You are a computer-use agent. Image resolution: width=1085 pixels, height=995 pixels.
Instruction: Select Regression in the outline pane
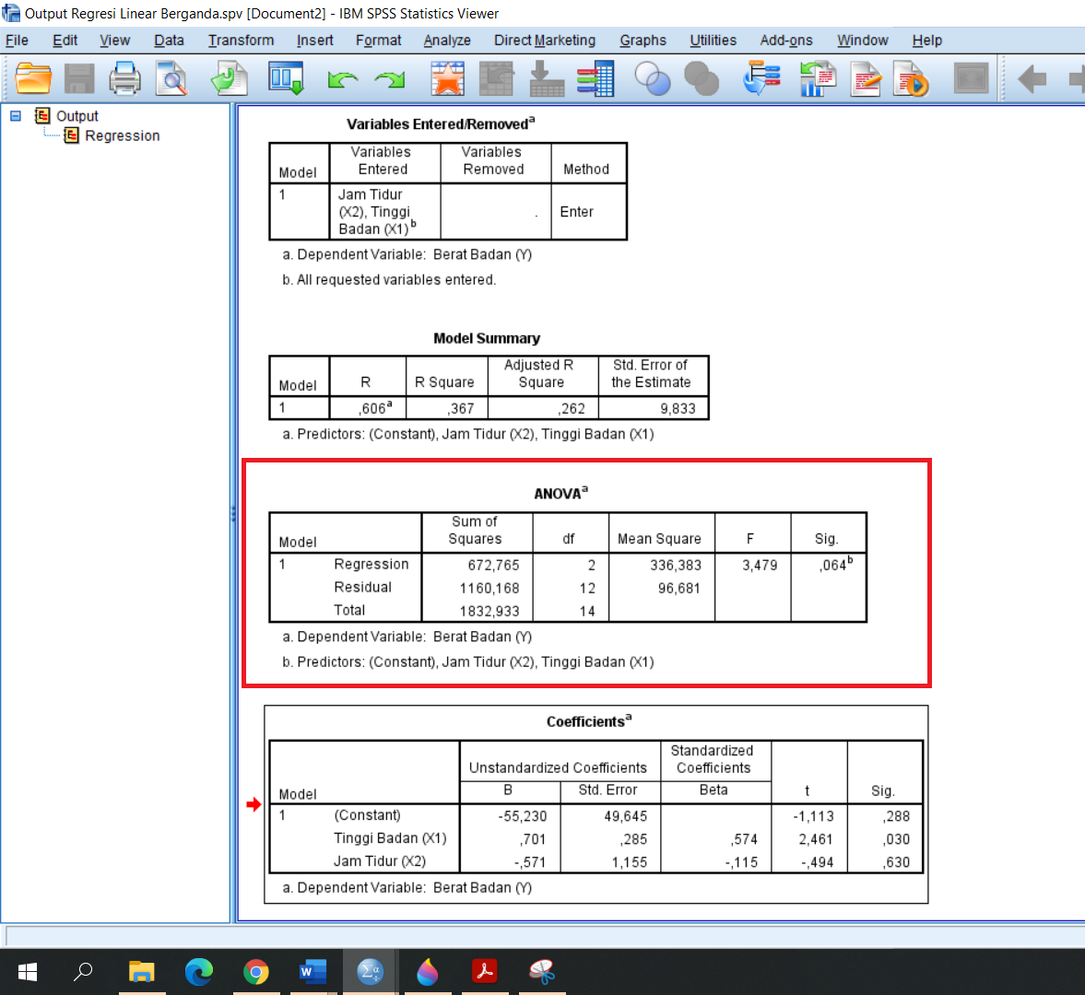point(122,135)
